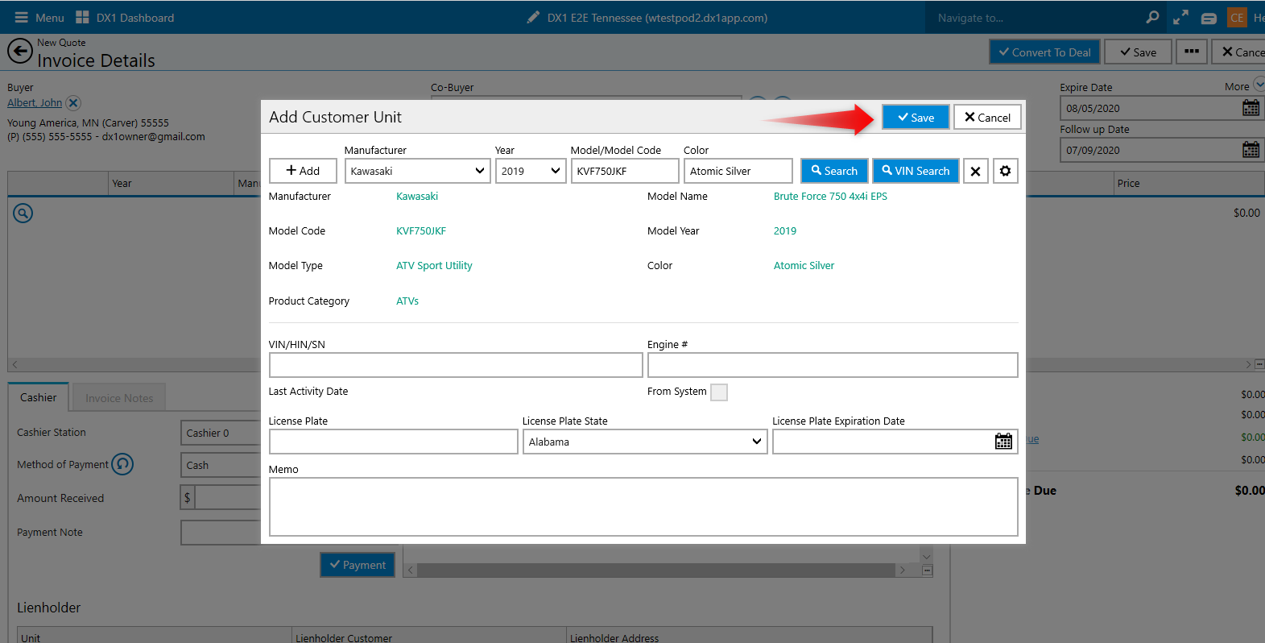Click the blue Search button

coord(834,171)
